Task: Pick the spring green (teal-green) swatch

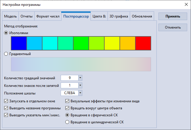Action: coord(66,43)
